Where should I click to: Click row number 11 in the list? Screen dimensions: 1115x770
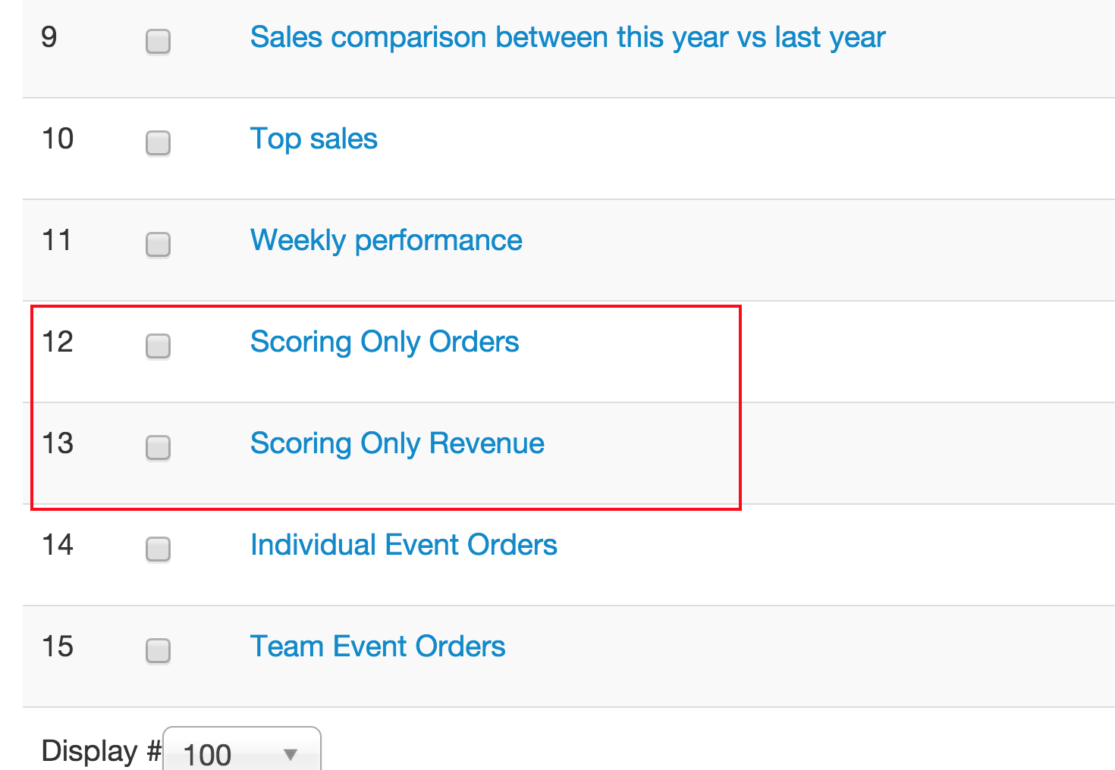pyautogui.click(x=57, y=240)
